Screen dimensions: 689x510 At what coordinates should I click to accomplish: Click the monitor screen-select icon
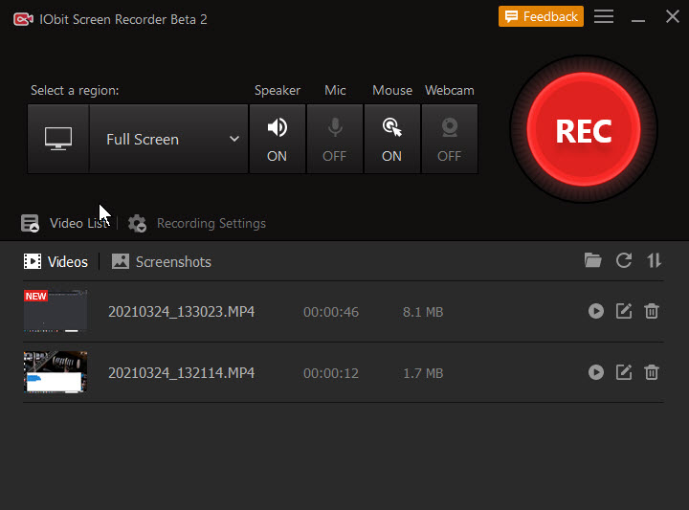coord(58,139)
